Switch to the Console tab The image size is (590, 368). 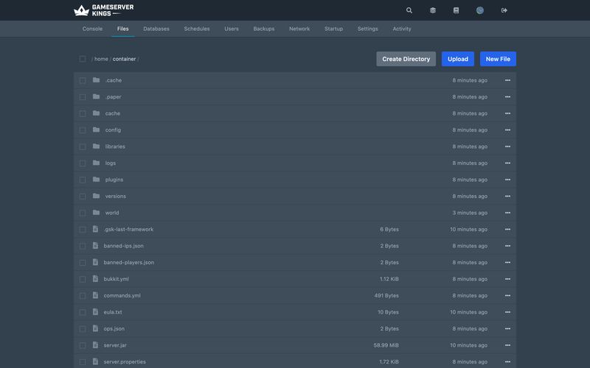[92, 29]
